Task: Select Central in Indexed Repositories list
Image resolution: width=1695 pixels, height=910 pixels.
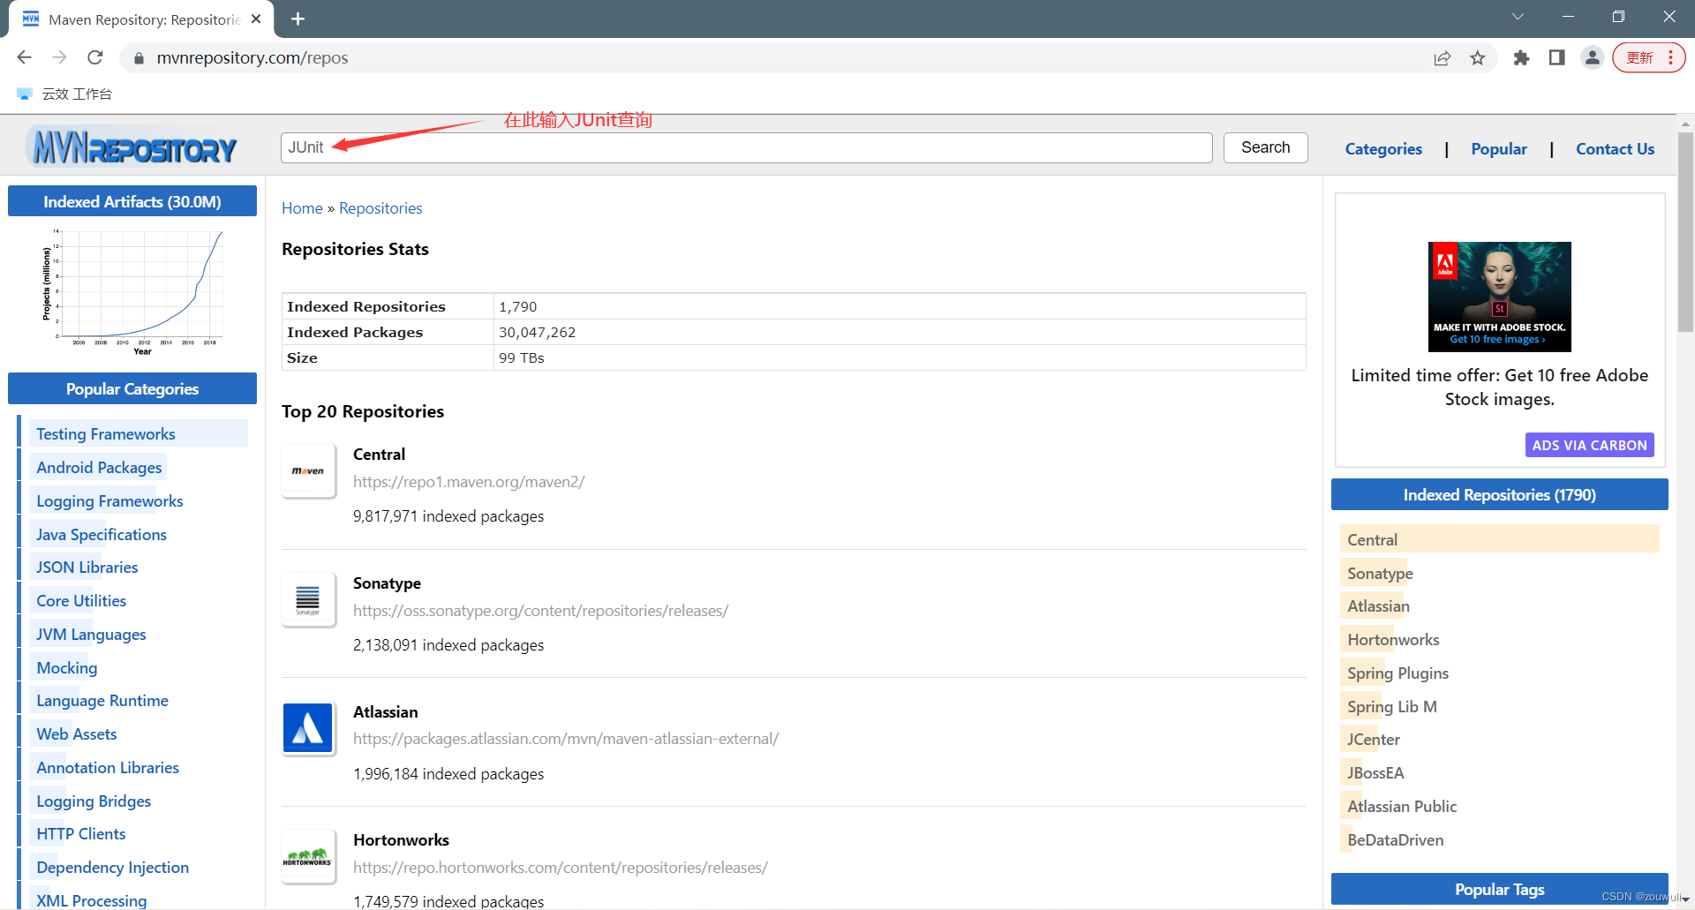Action: click(1372, 540)
